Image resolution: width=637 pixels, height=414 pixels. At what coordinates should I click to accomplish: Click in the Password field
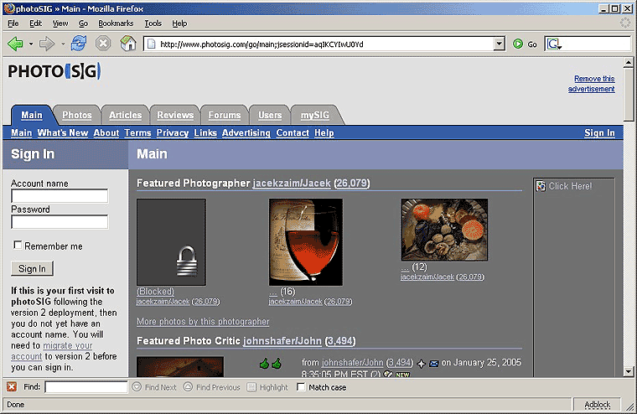coord(60,222)
